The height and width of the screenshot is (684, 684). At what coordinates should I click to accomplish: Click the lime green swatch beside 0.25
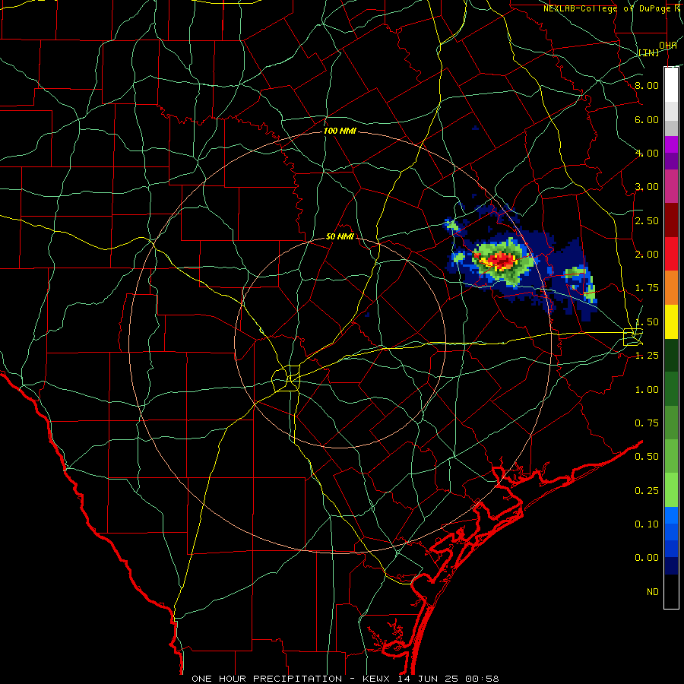point(671,491)
